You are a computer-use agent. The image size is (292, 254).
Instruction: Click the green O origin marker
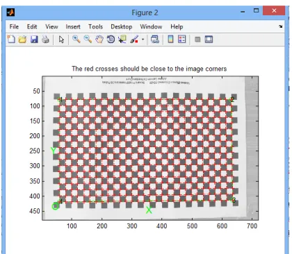tap(55, 206)
